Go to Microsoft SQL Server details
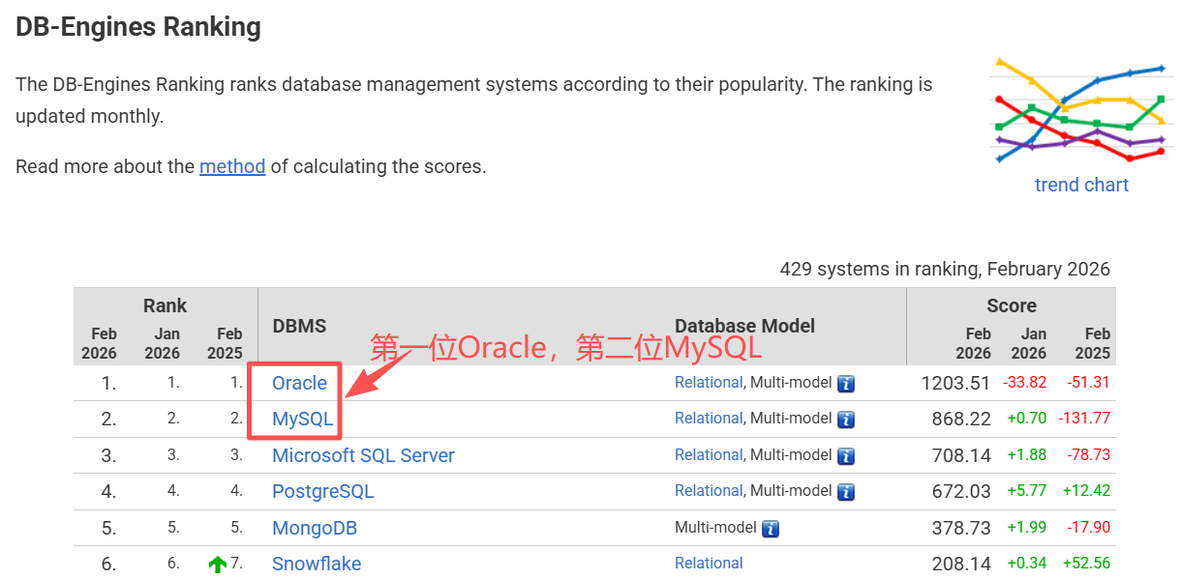The width and height of the screenshot is (1181, 580). [x=363, y=455]
